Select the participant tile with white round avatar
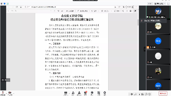Viewport: 171px width, 96px height. 158,57
